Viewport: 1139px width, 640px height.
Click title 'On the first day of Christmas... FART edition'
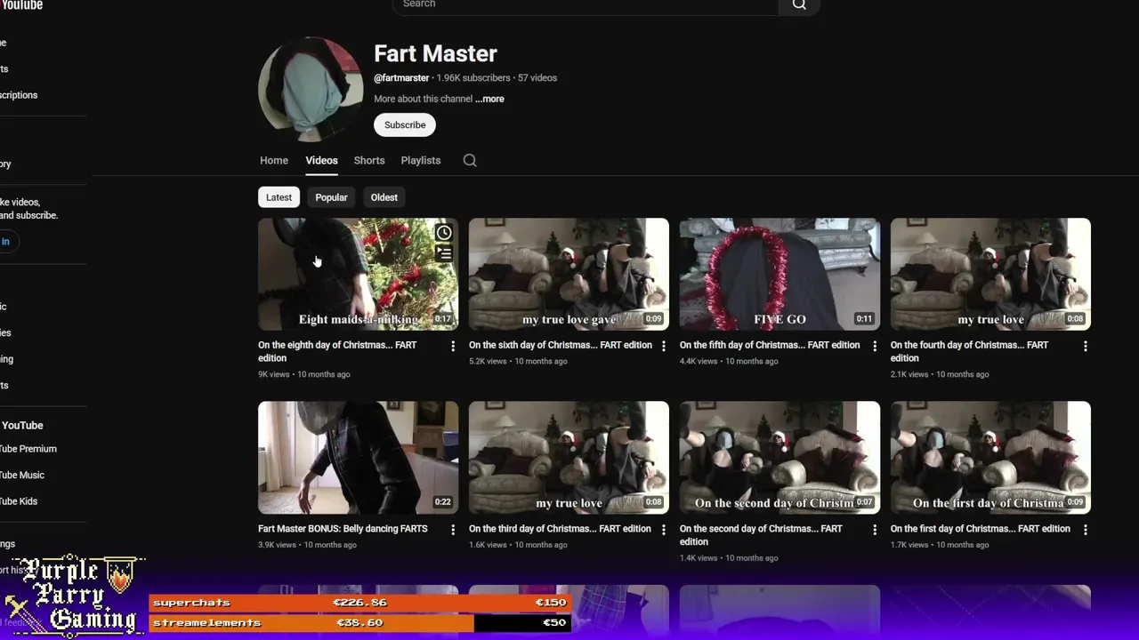point(981,529)
